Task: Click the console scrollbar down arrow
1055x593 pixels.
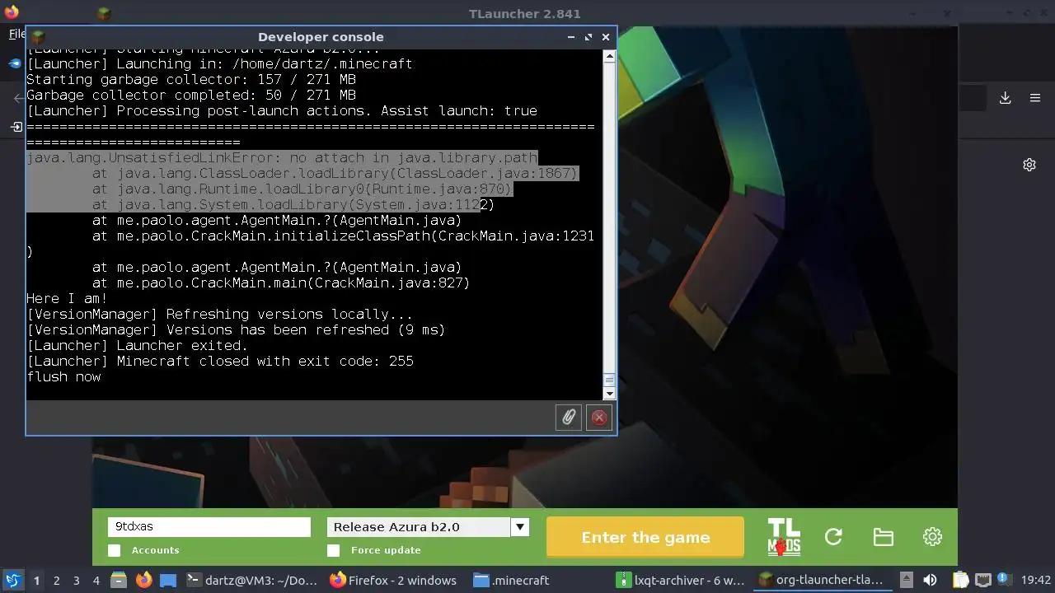Action: (x=609, y=393)
